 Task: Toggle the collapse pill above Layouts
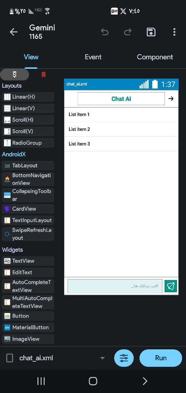[15, 75]
